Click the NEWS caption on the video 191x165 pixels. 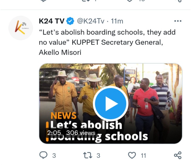click(x=63, y=115)
